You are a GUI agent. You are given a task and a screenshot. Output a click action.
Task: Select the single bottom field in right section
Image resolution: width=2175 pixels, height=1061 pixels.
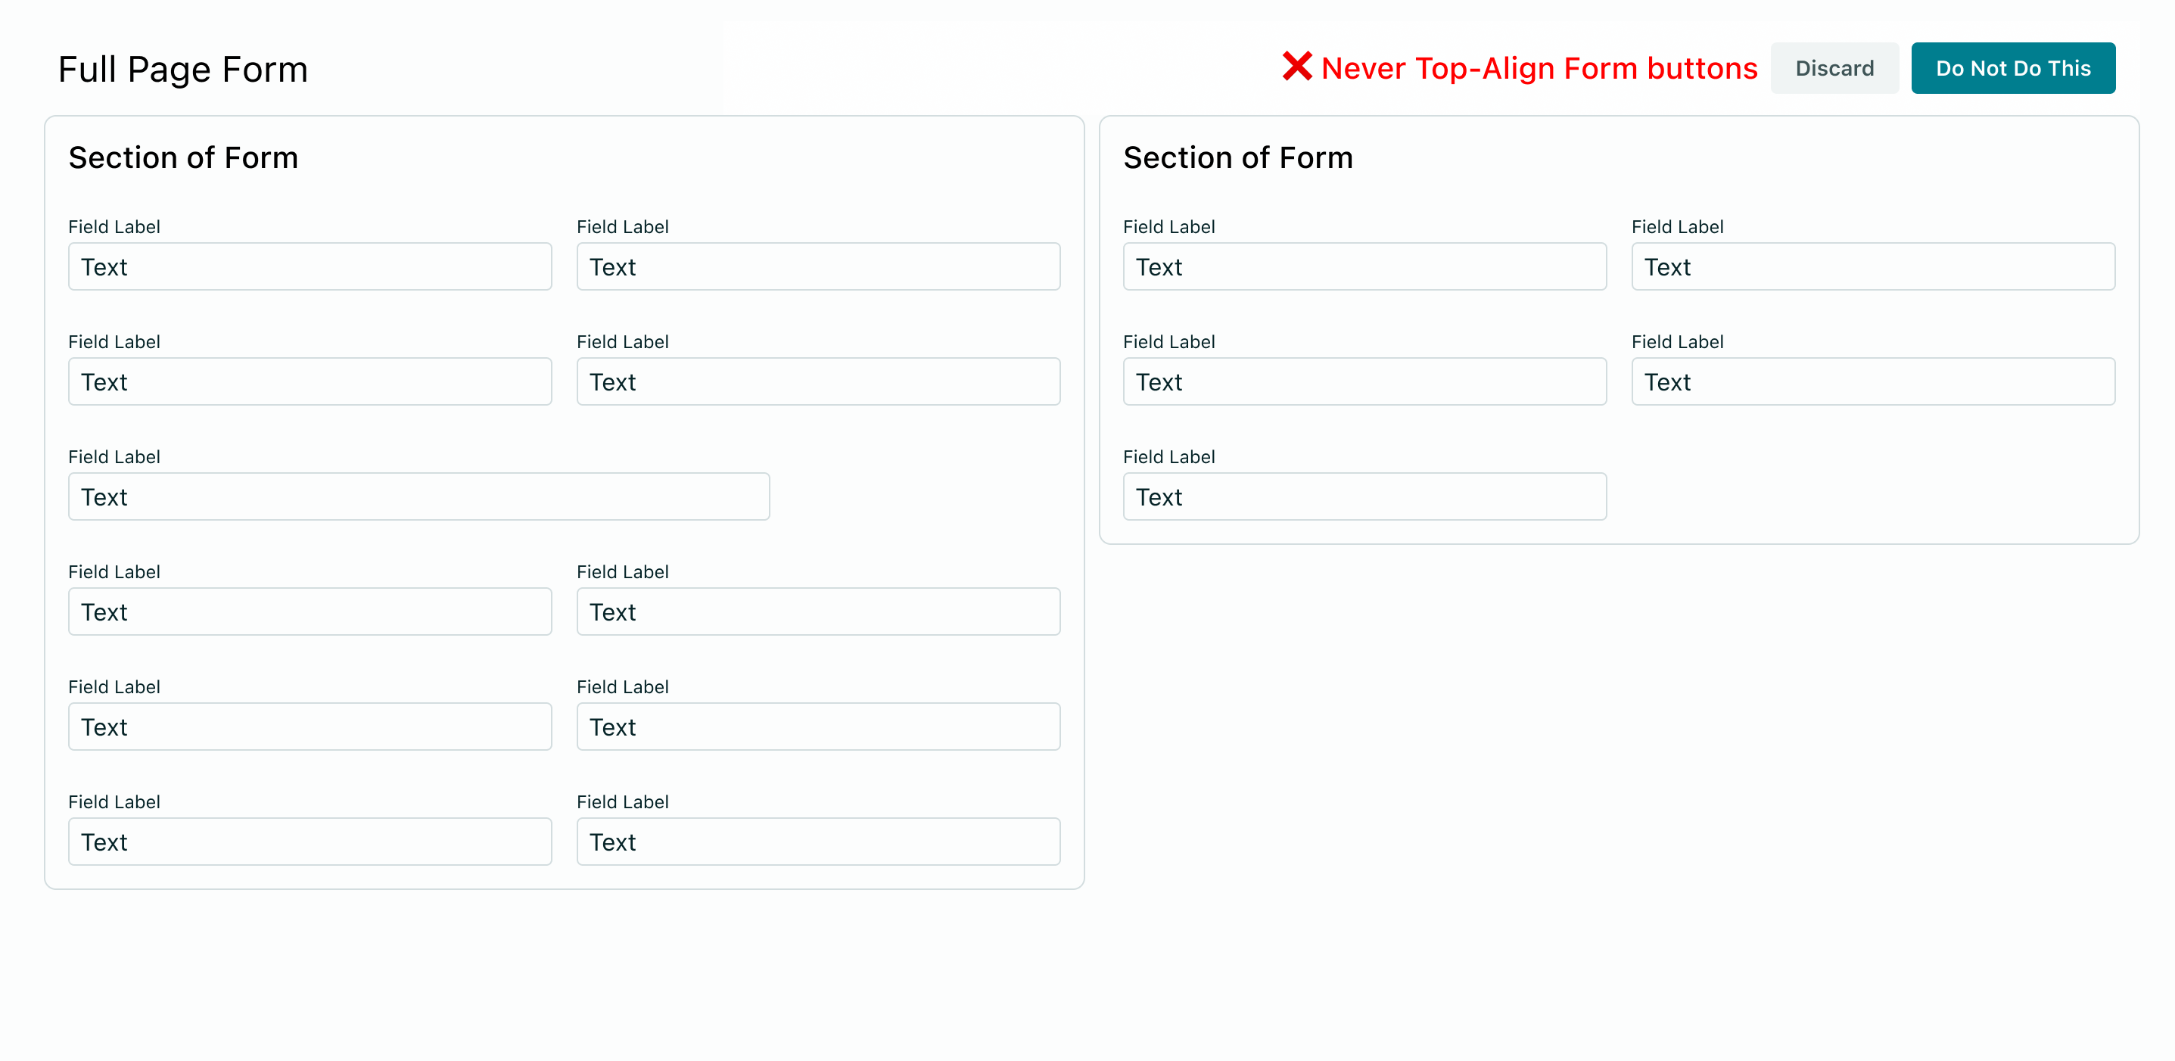1364,496
